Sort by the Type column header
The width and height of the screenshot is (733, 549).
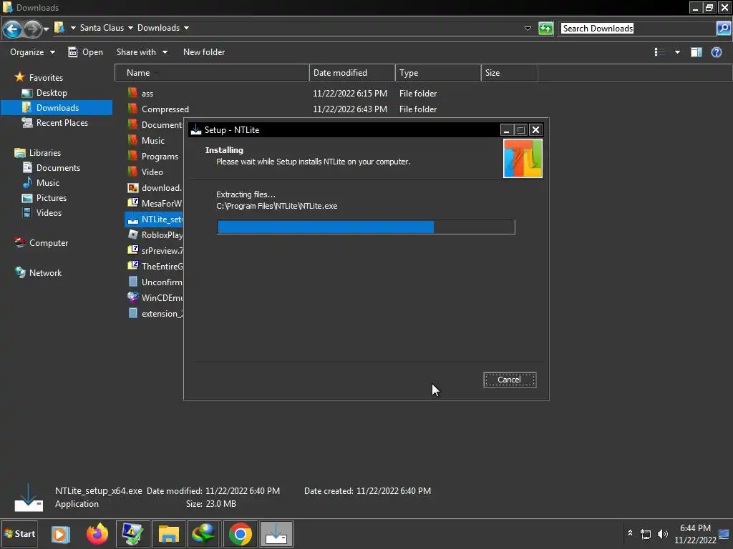[x=438, y=73]
